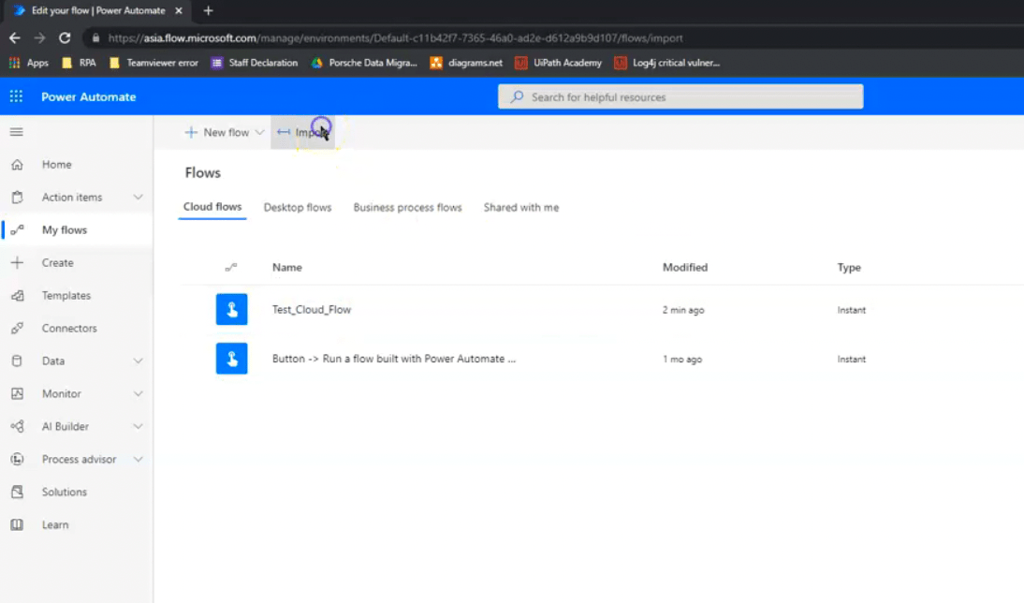Click the Button flow instant trigger icon
This screenshot has height=603, width=1024.
[232, 359]
